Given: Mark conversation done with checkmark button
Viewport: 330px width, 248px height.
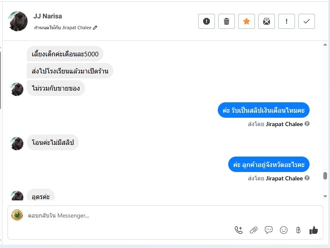Looking at the screenshot, I should tap(306, 21).
